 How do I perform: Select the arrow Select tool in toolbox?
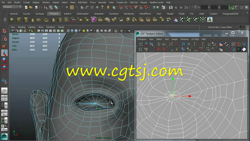coord(4,31)
